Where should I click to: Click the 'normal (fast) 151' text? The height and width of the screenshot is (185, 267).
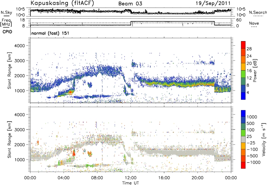(x=50, y=33)
